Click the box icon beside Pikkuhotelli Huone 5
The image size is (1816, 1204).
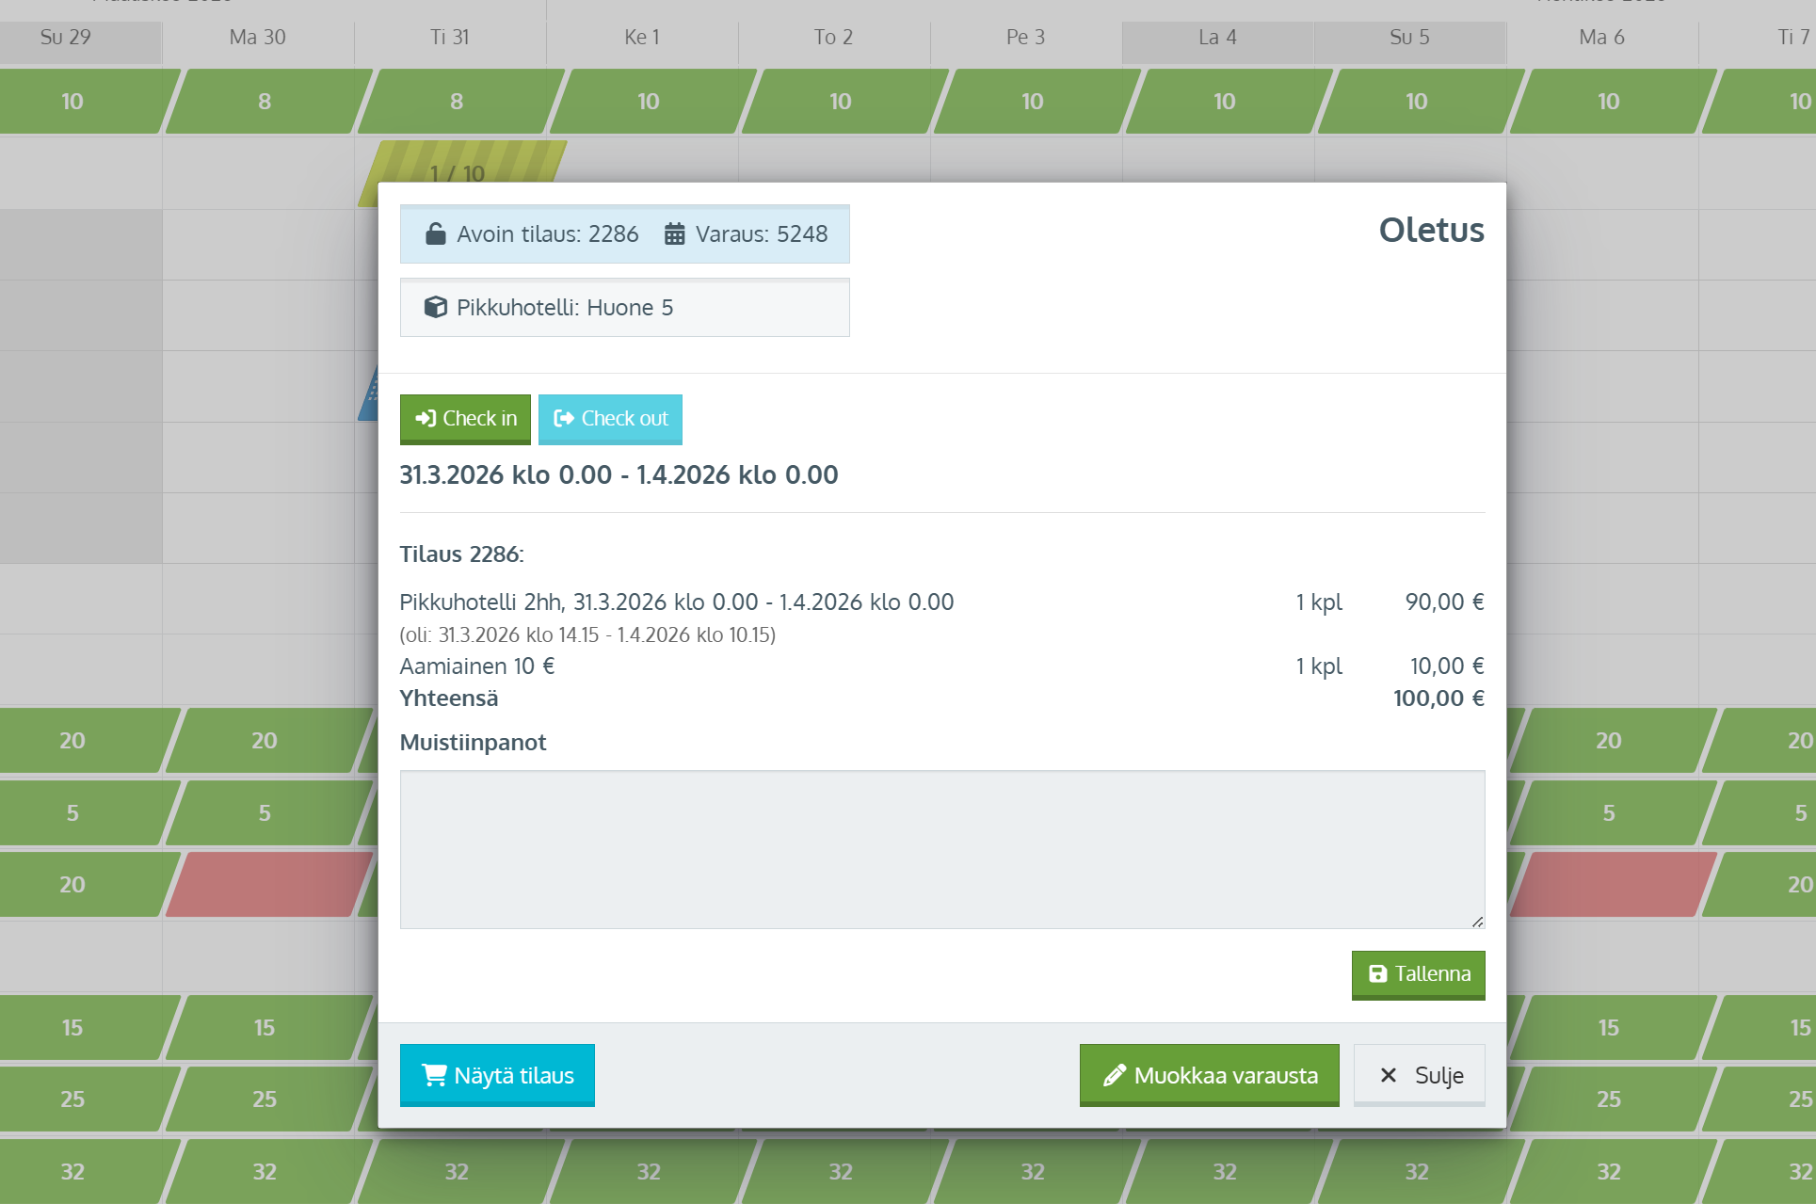[x=435, y=307]
